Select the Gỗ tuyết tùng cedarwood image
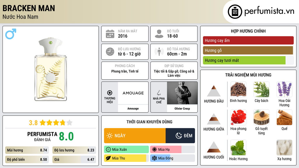Viewport: 299px width, 168px height. [261, 117]
